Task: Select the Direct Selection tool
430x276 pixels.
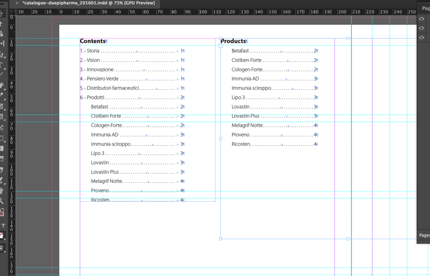Action: [1, 23]
